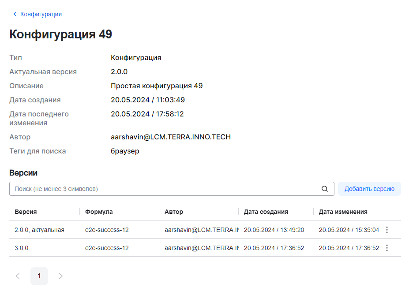
Task: Click the back chevron next to Конфигурации
Action: click(15, 14)
